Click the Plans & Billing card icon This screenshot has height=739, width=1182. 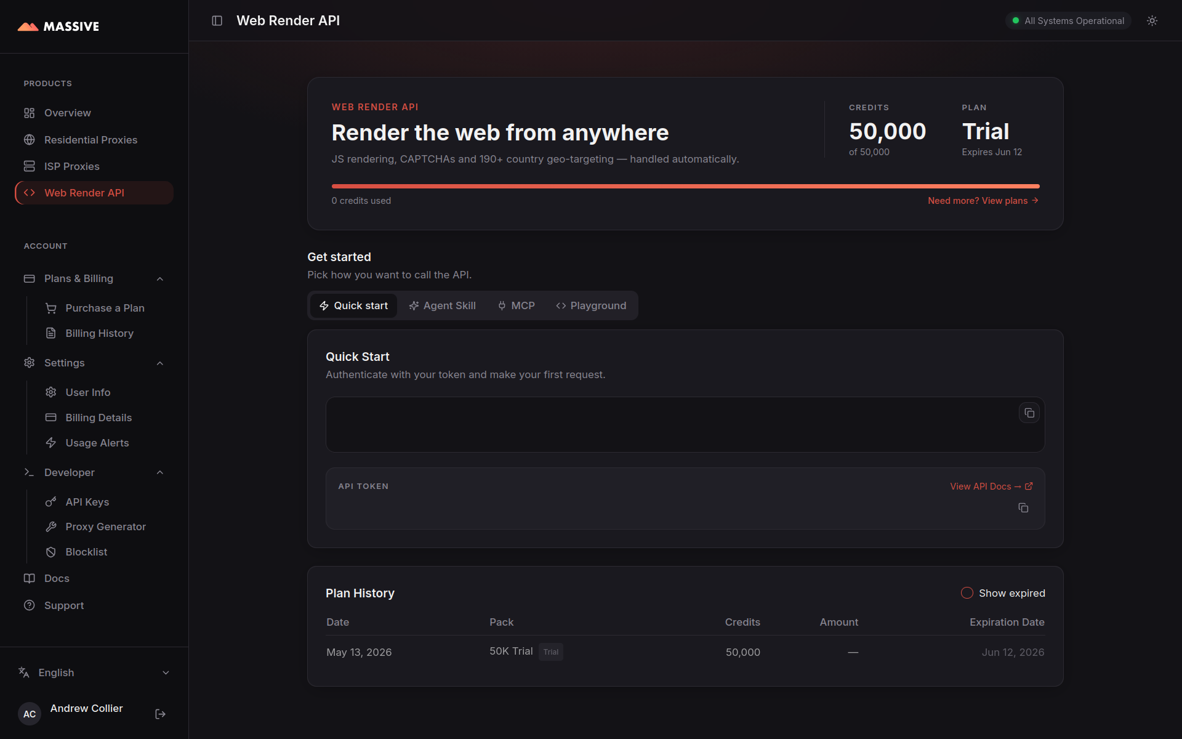tap(29, 279)
